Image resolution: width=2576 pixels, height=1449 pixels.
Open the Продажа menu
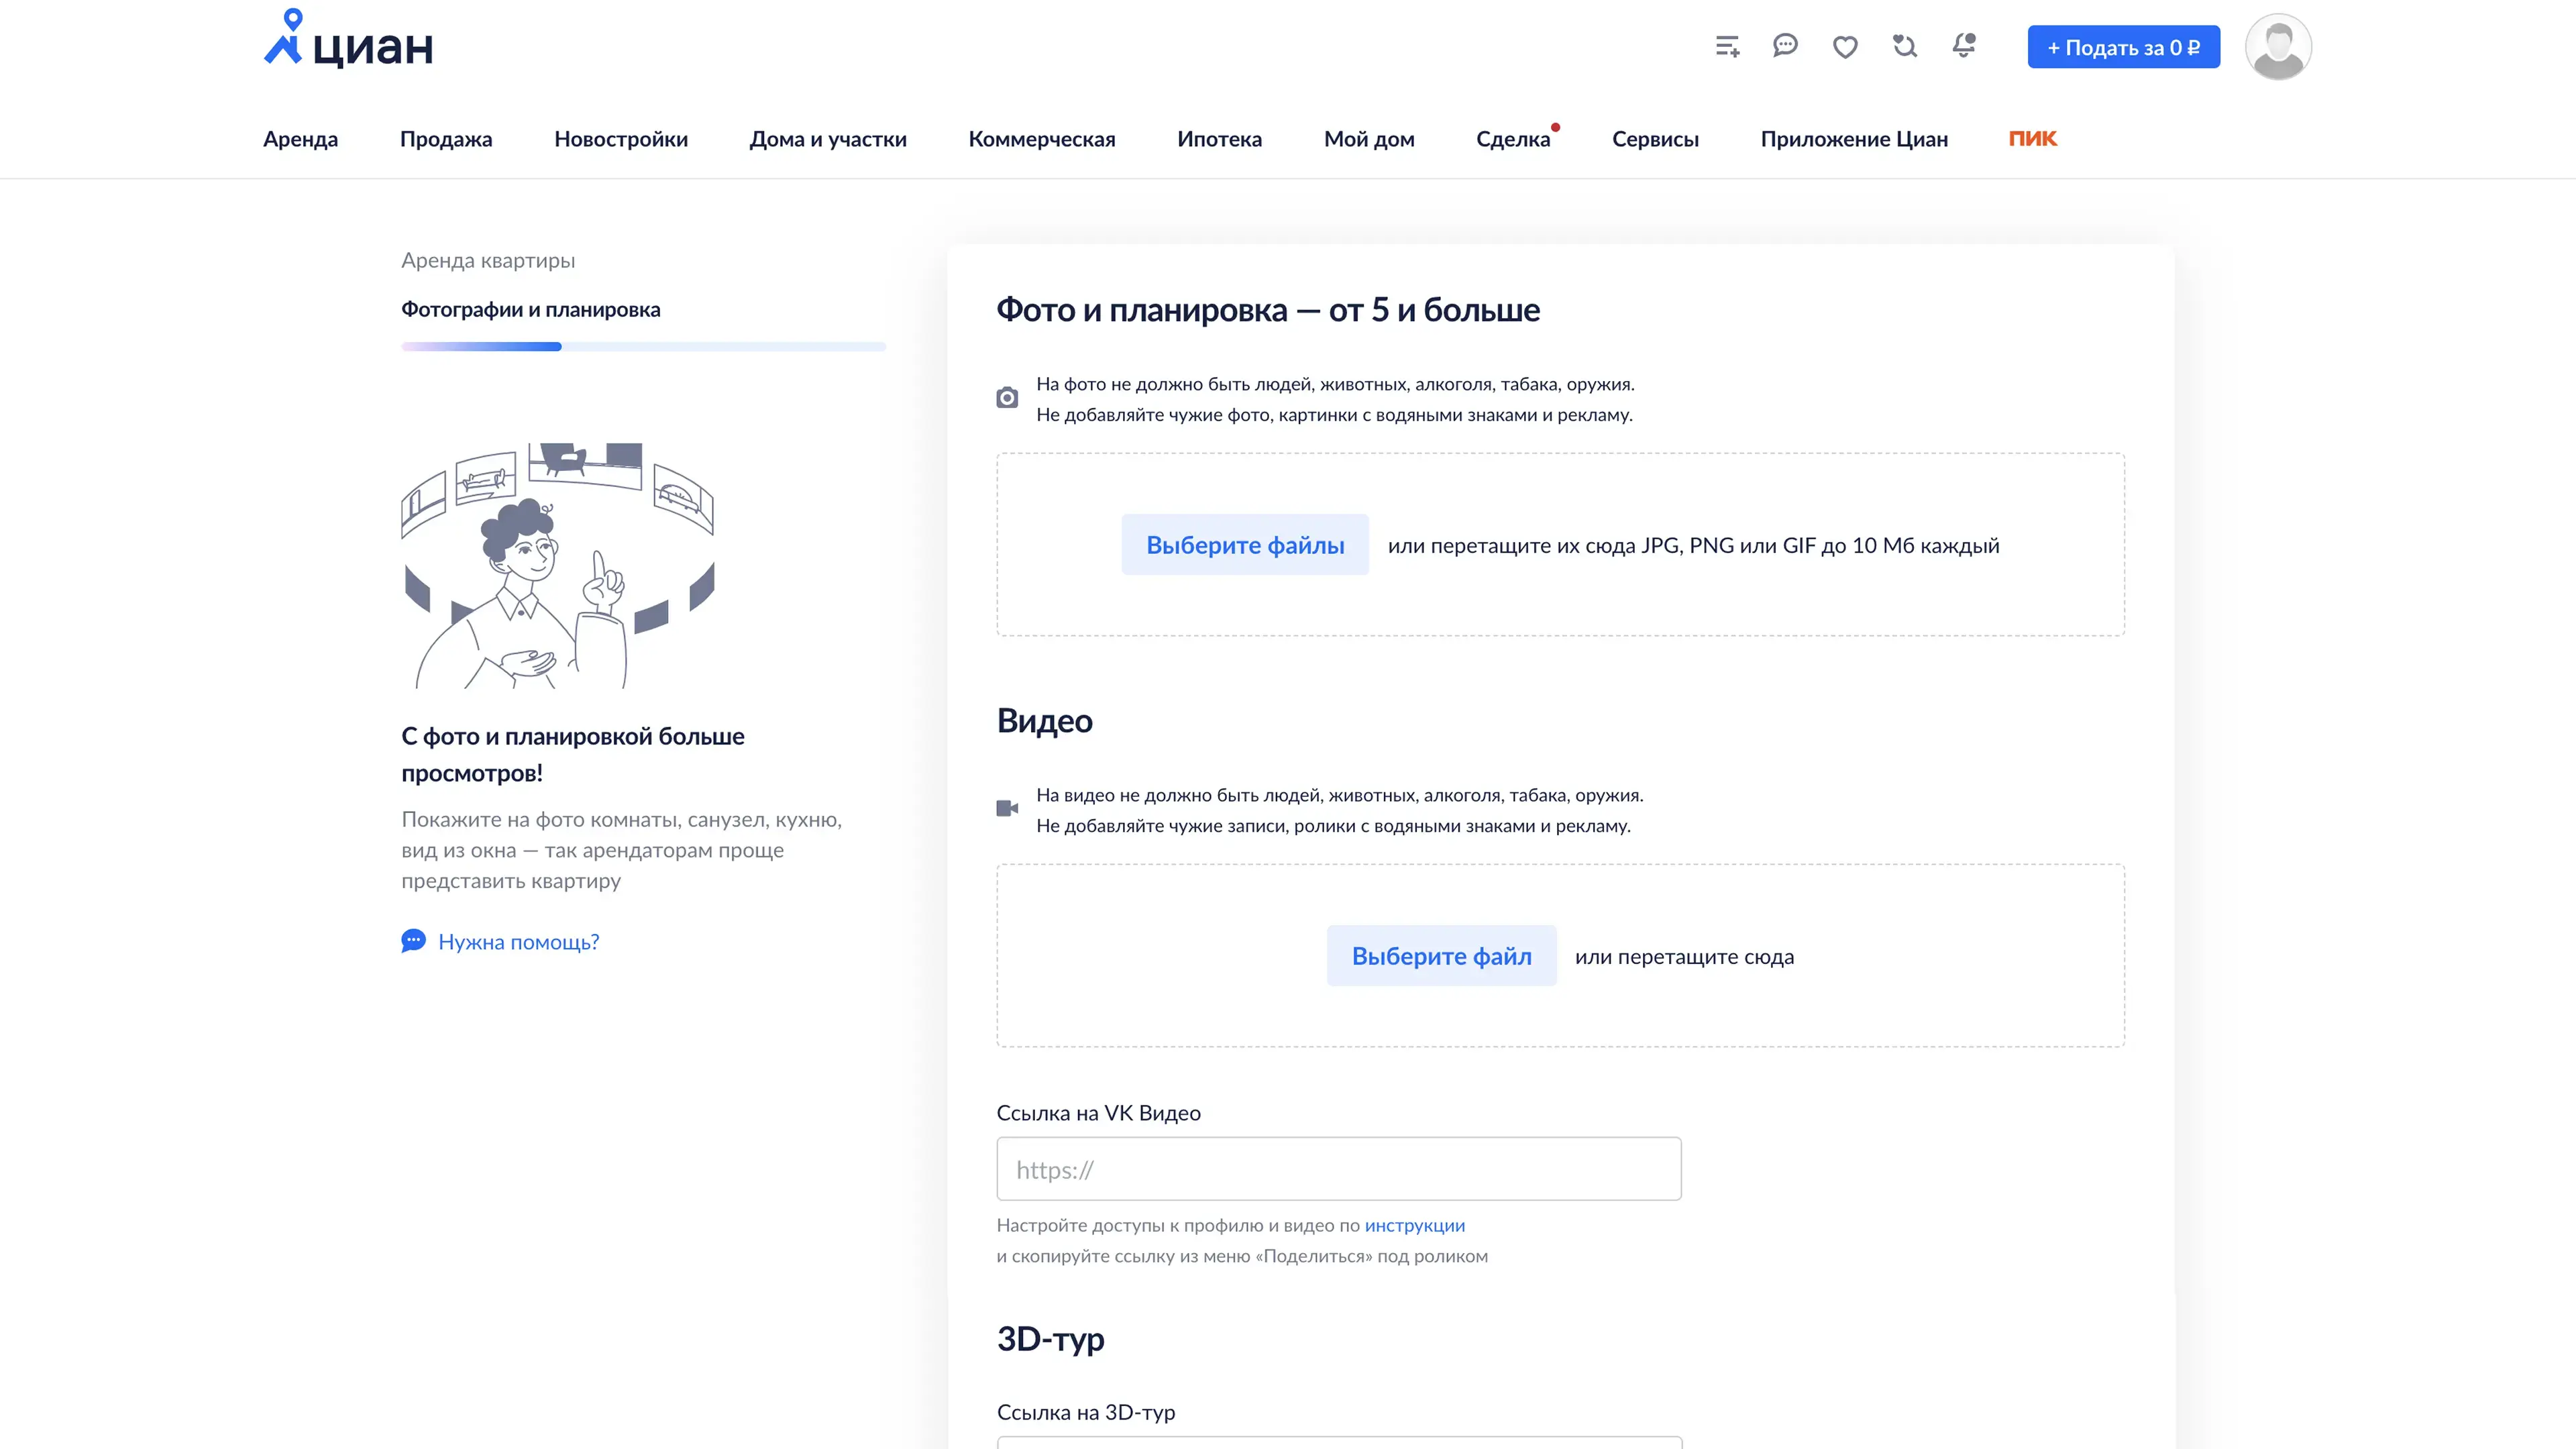pyautogui.click(x=446, y=139)
